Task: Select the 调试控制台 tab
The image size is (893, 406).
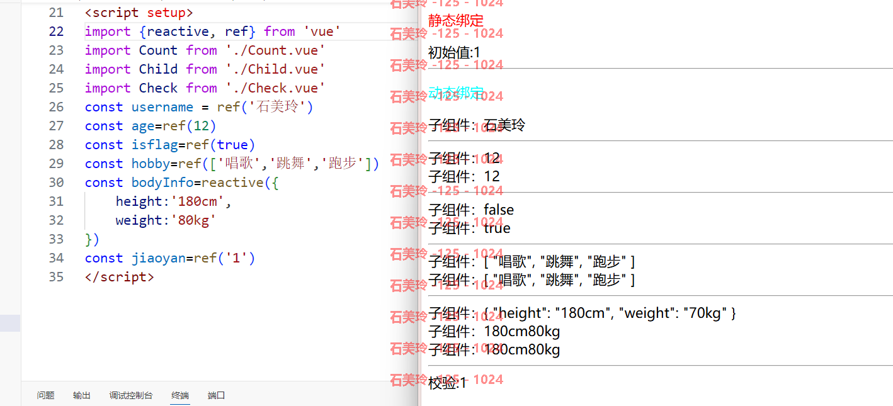Action: point(131,395)
